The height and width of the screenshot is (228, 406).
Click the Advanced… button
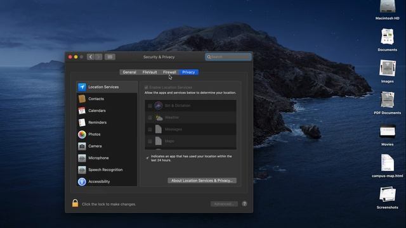(224, 204)
